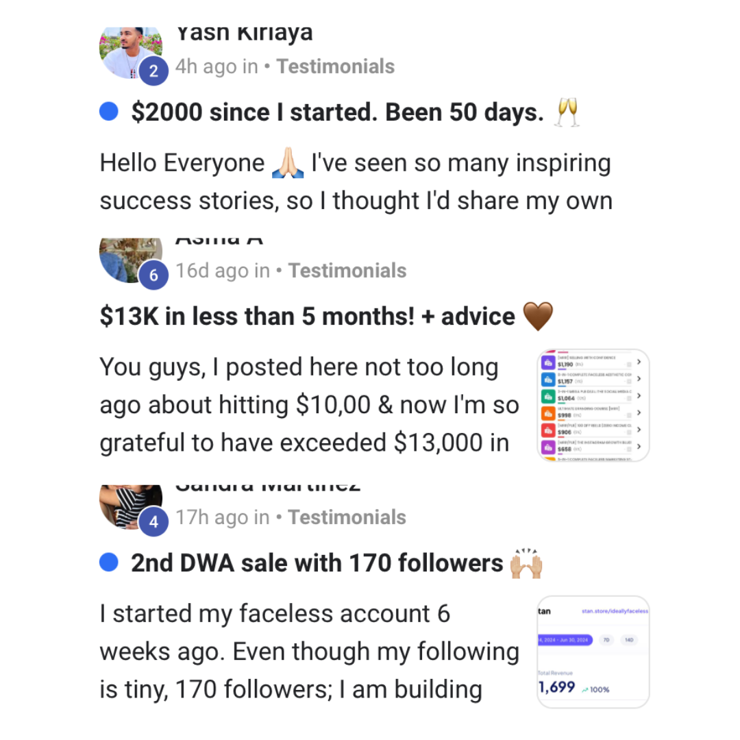The image size is (740, 740).
Task: Click the green product icon beside $1,064
Action: (x=547, y=396)
